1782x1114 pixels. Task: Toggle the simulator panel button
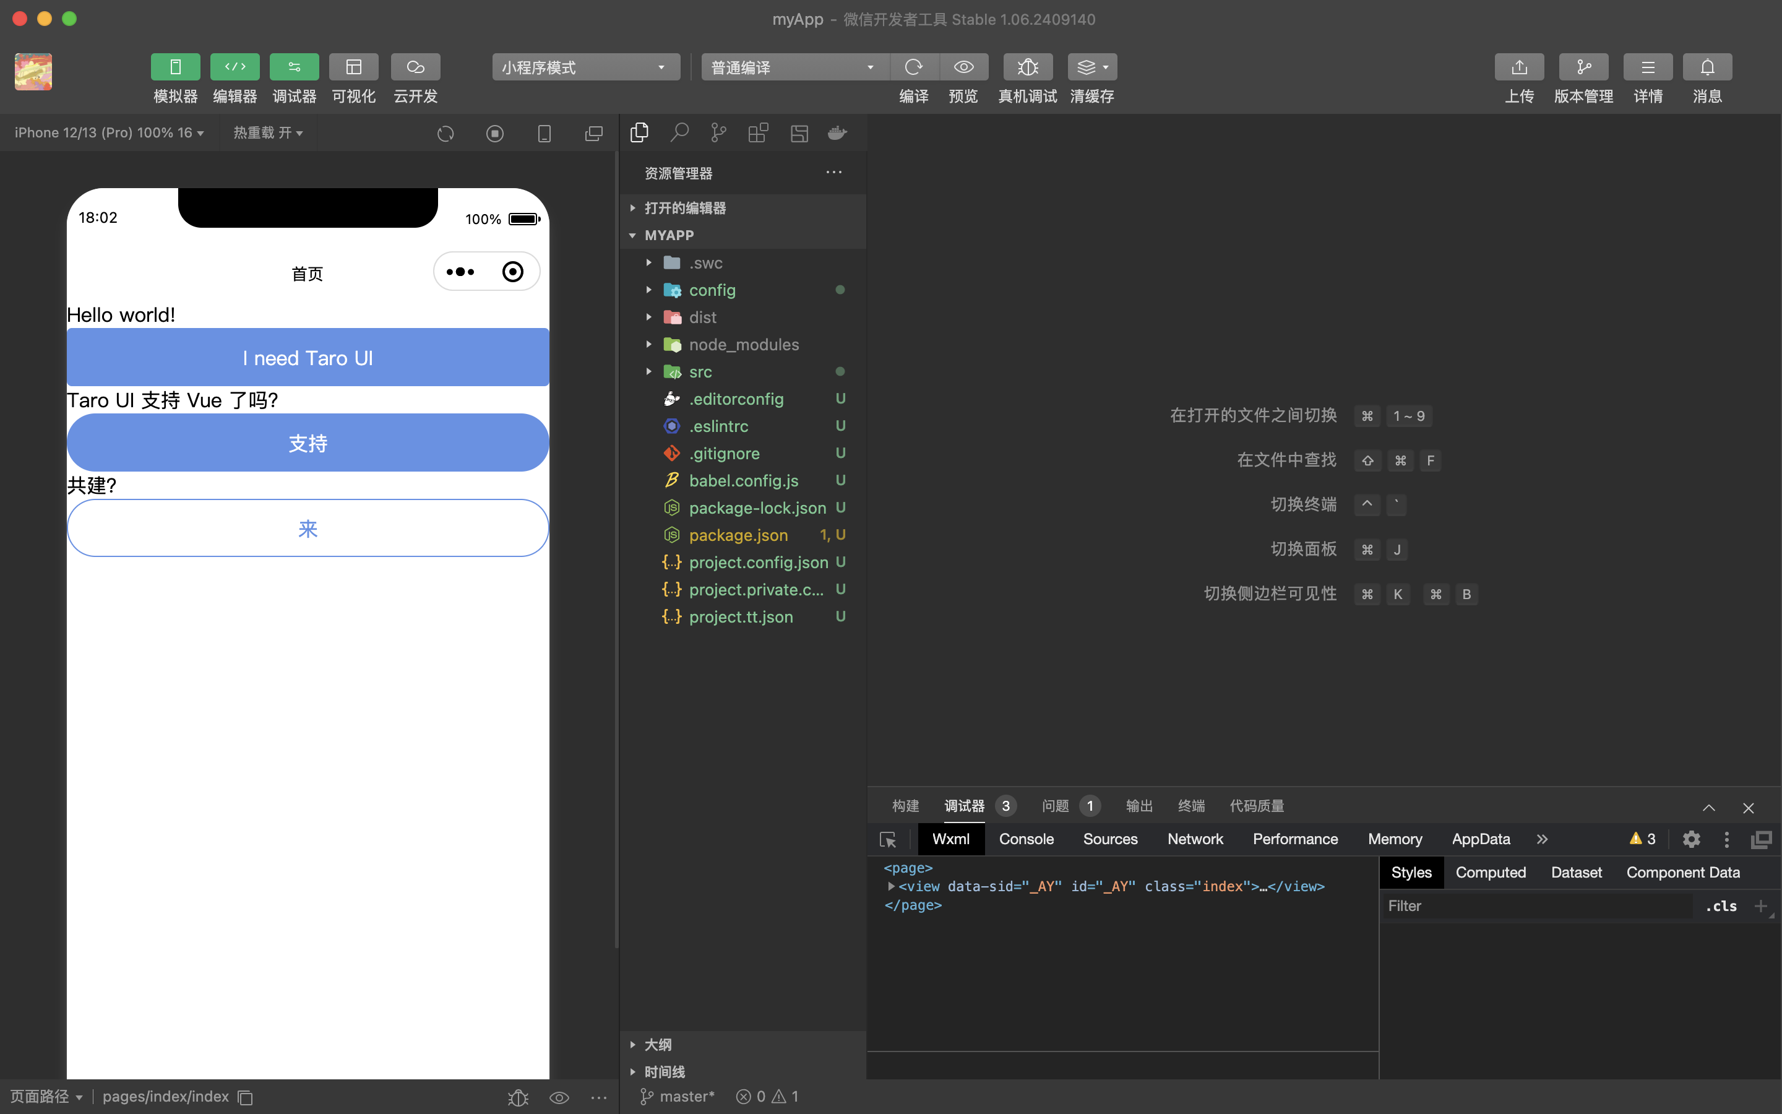[x=175, y=67]
